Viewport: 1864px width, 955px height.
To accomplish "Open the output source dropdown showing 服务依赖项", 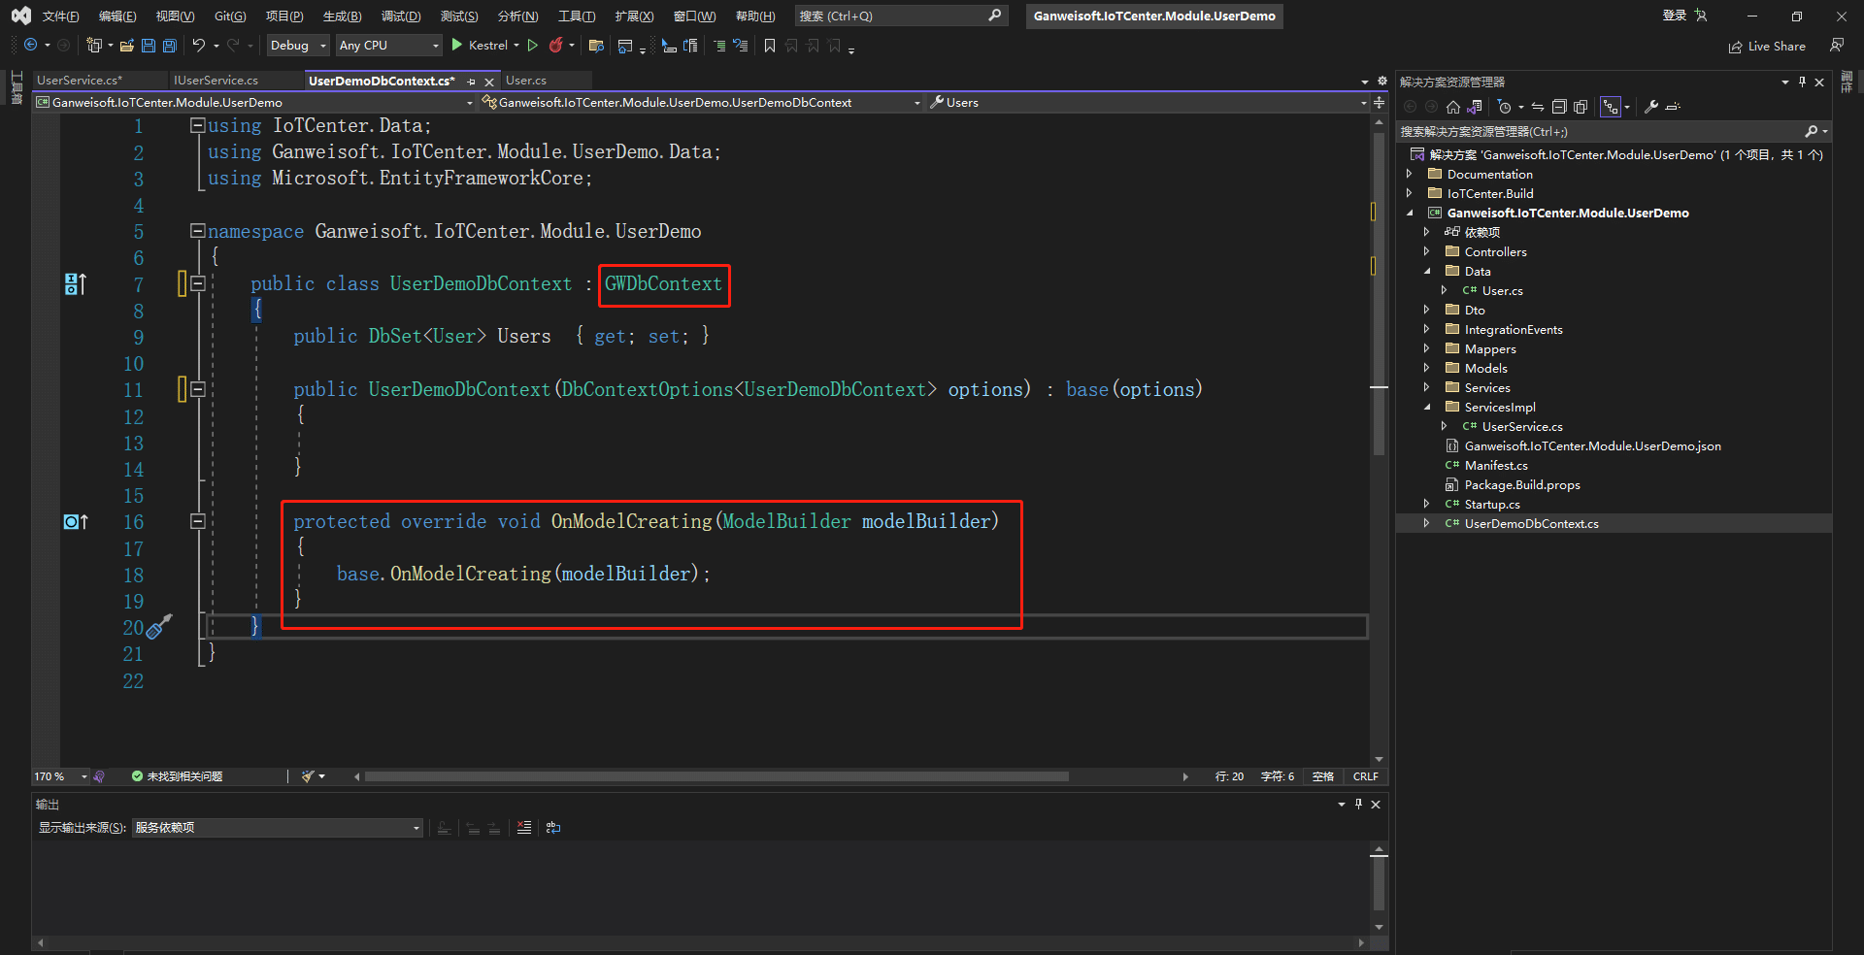I will click(277, 828).
